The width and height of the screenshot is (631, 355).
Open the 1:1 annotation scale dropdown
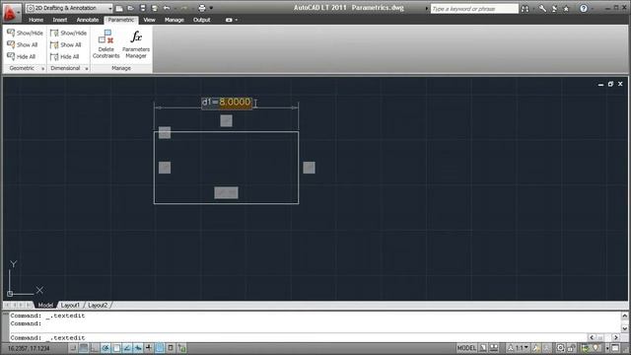tap(519, 348)
